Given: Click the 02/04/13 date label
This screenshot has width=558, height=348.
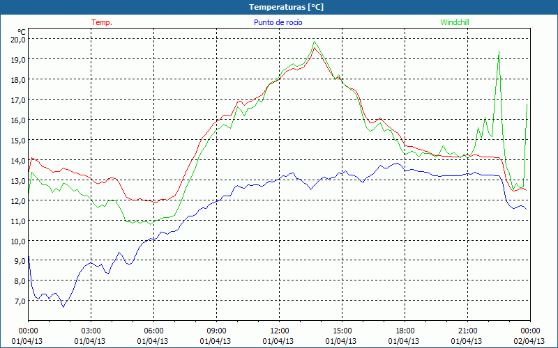Looking at the screenshot, I should point(529,341).
